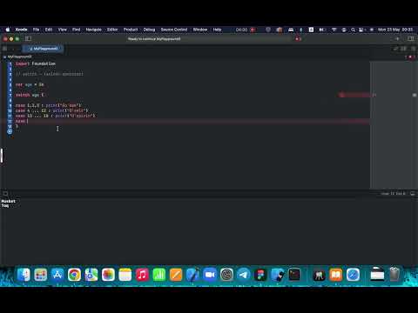Open Figma from the dock

(260, 274)
